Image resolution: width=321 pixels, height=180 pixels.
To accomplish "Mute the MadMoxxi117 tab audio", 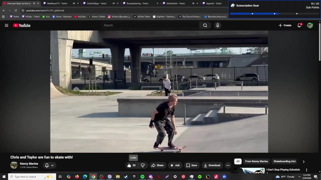I will [x=74, y=3].
